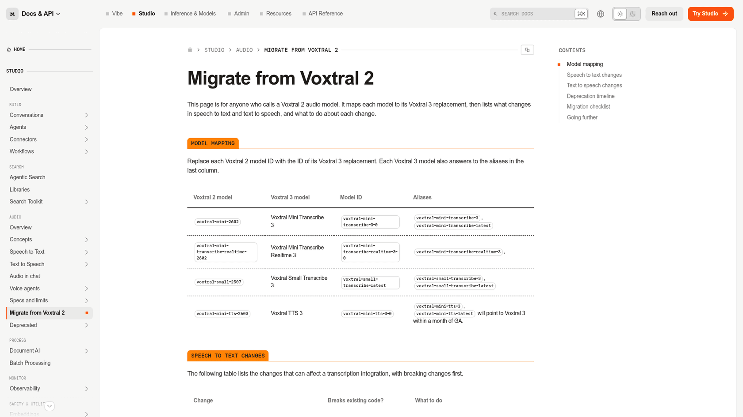Open Batch Processing page
Image resolution: width=743 pixels, height=417 pixels.
point(30,363)
